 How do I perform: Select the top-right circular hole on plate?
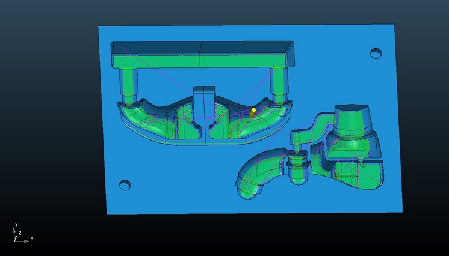[x=376, y=53]
